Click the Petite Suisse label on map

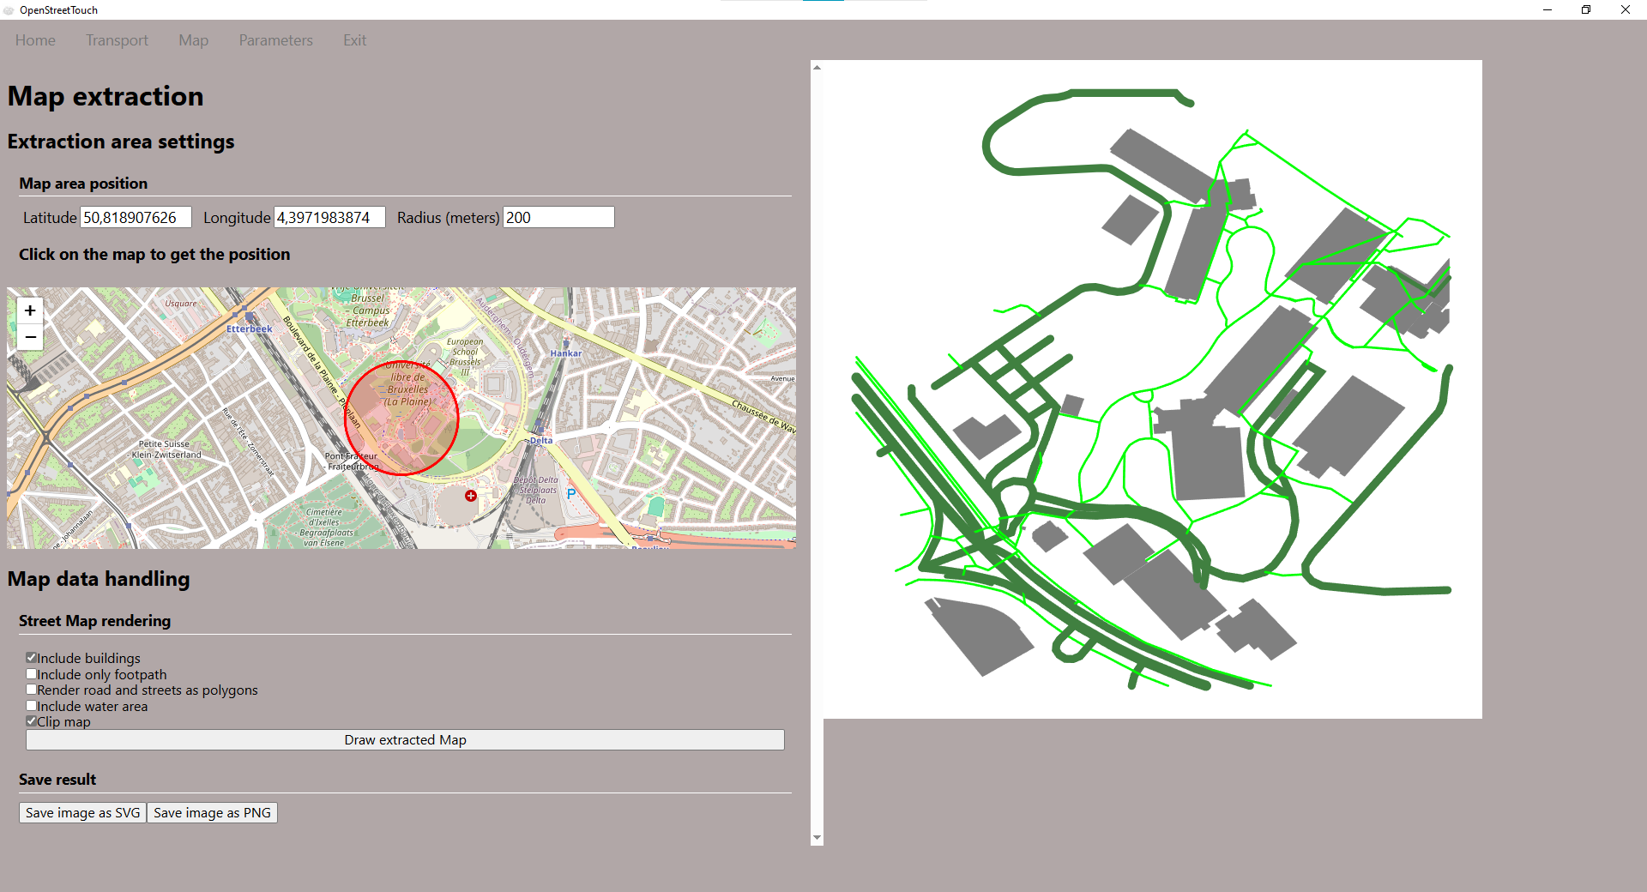(x=166, y=449)
